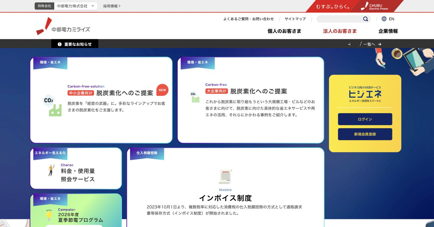
Task: Click the globe language icon
Action: coord(384,19)
